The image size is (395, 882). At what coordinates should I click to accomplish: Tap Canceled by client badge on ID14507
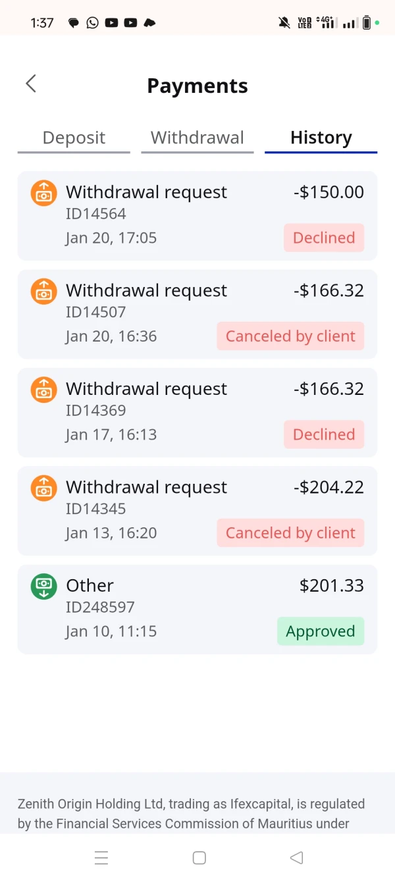tap(290, 336)
